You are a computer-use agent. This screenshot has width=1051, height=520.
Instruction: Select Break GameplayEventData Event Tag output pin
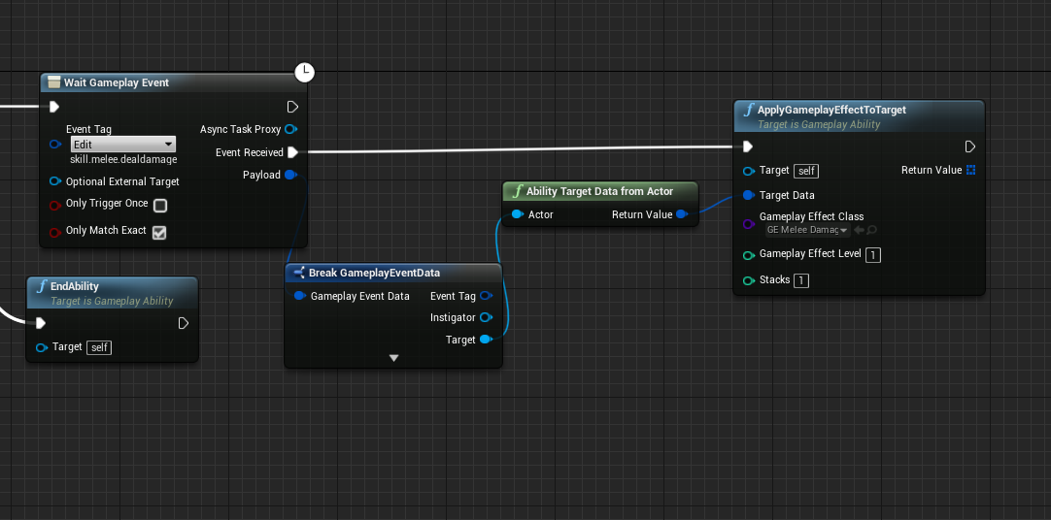click(487, 296)
